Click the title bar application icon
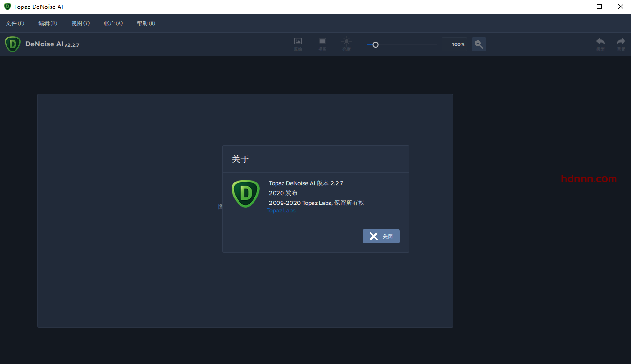The width and height of the screenshot is (631, 364). (7, 7)
